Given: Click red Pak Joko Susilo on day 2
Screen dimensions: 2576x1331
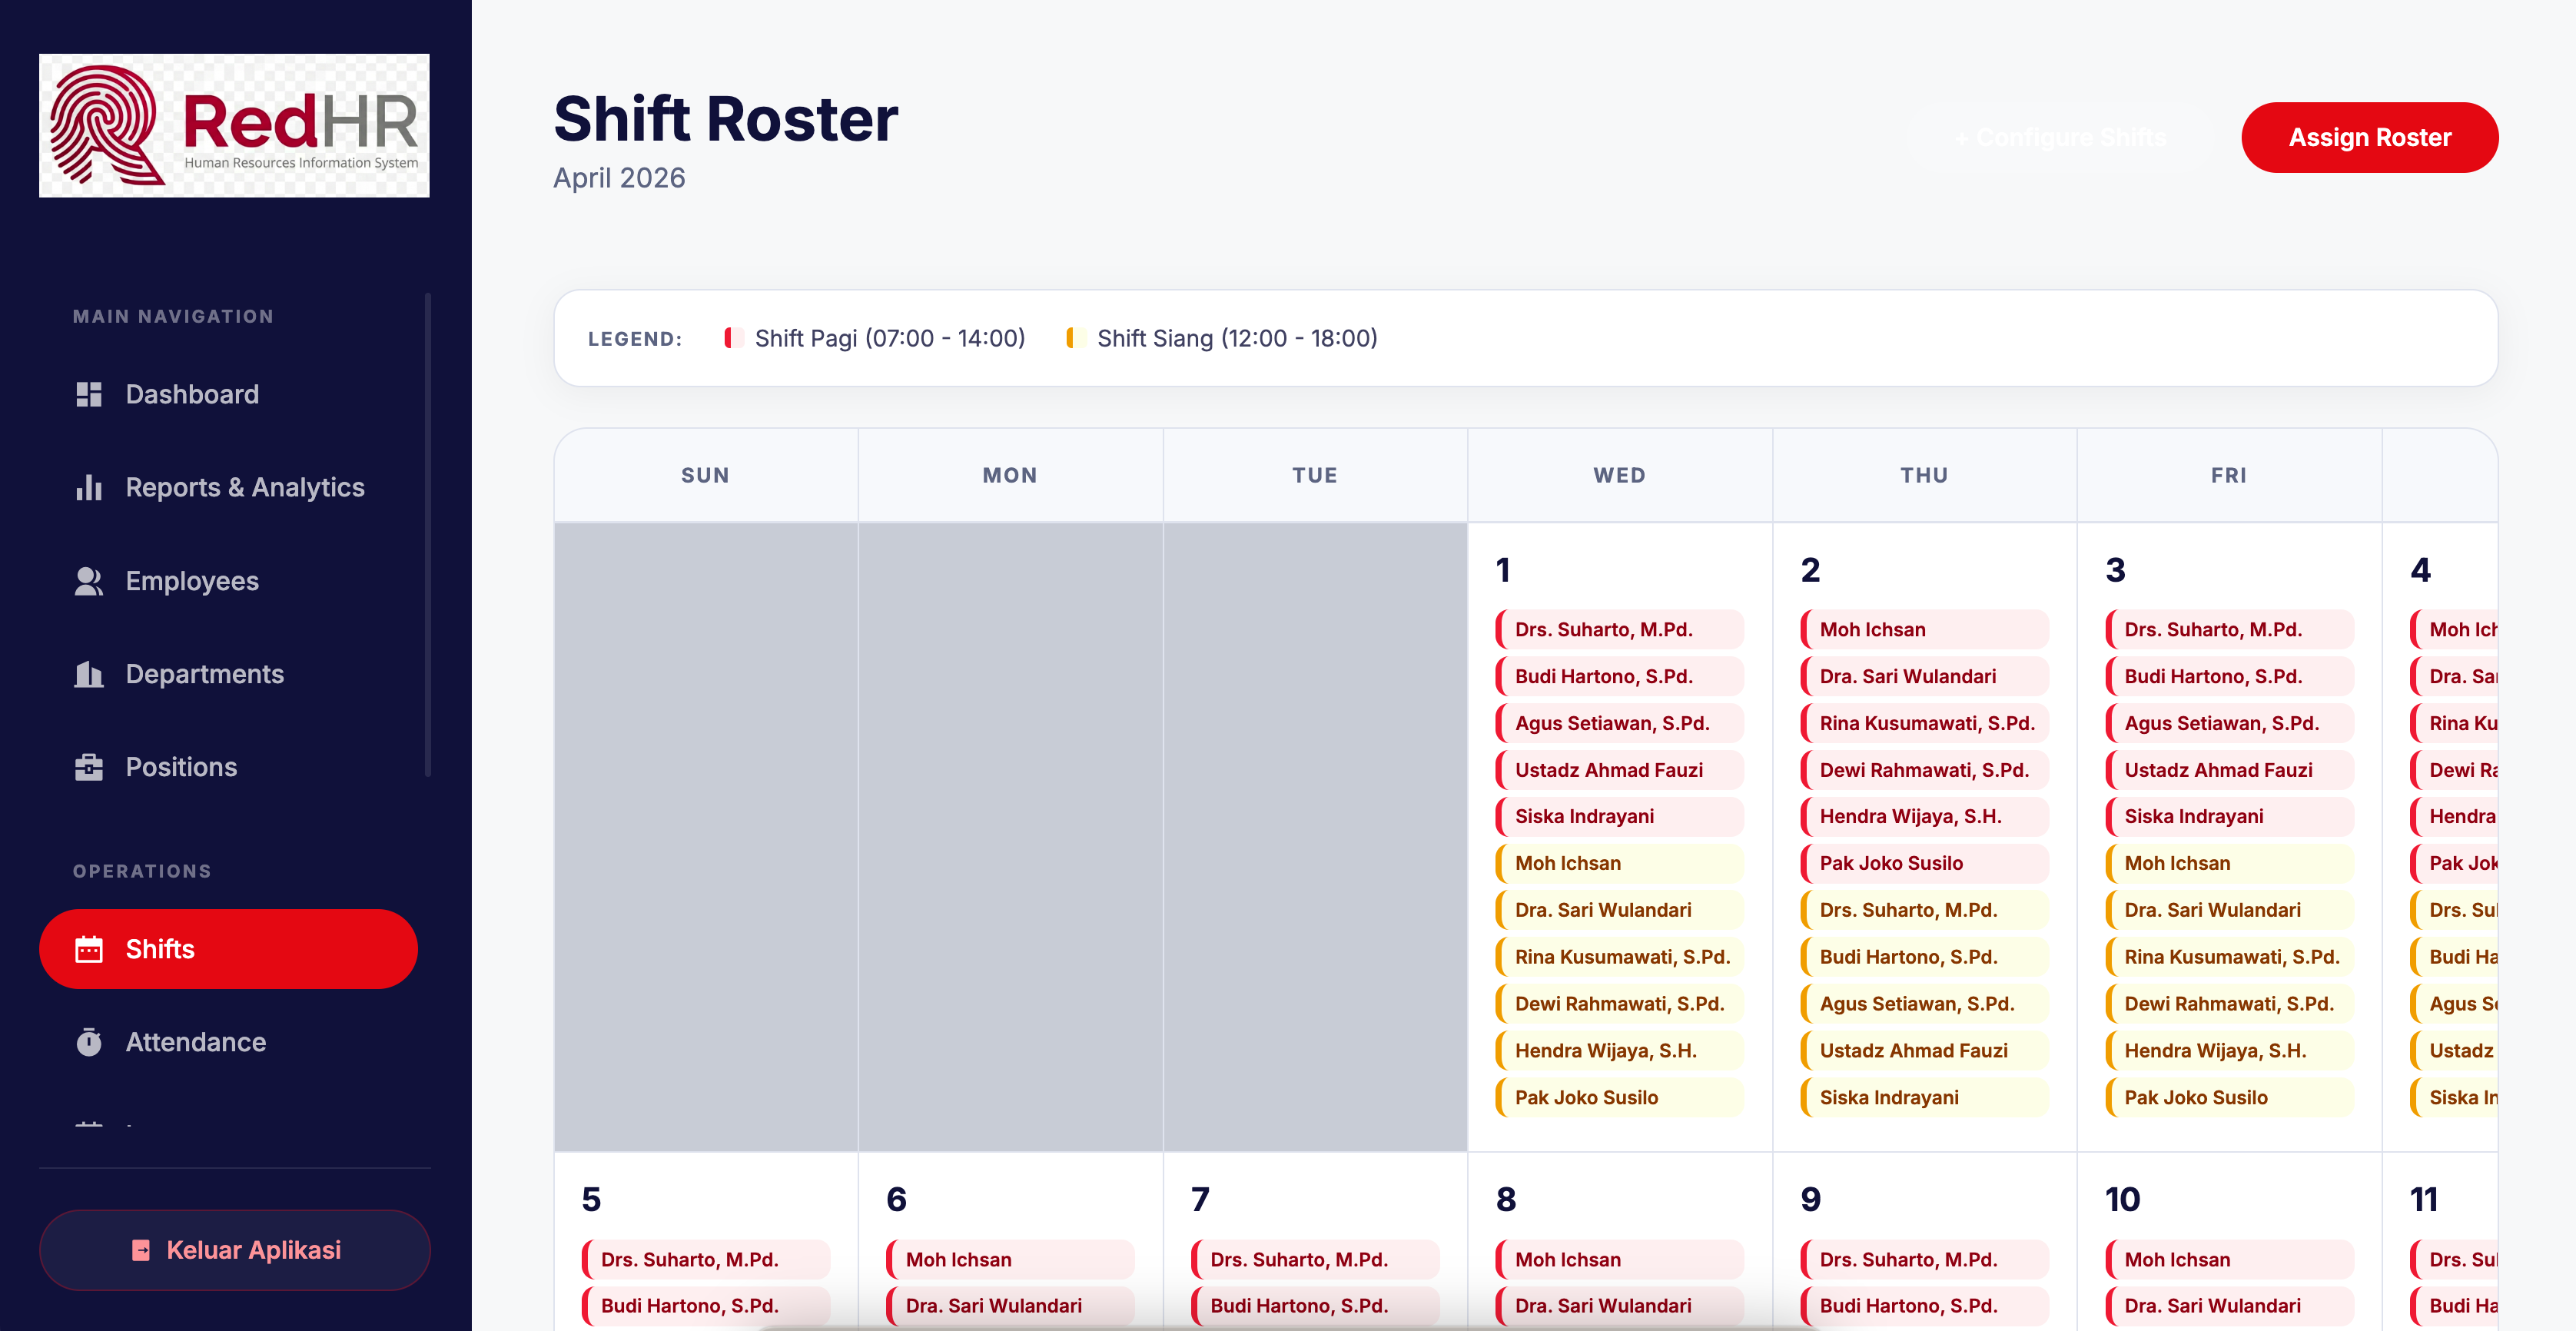Looking at the screenshot, I should click(x=1924, y=863).
